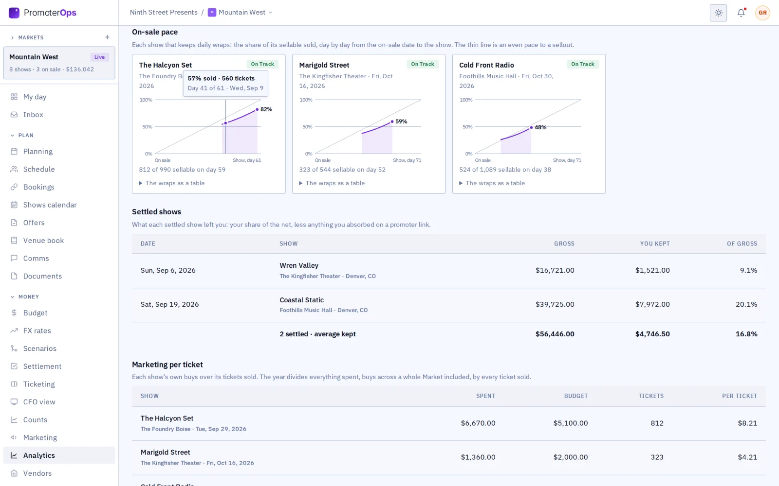
Task: Click the Planning calendar icon
Action: tap(14, 152)
